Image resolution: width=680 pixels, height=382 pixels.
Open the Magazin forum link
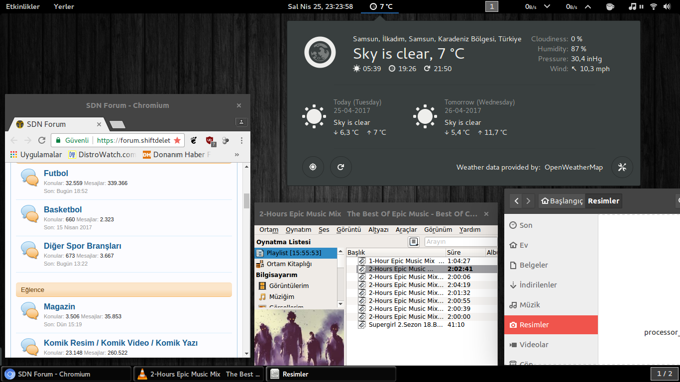pos(59,307)
